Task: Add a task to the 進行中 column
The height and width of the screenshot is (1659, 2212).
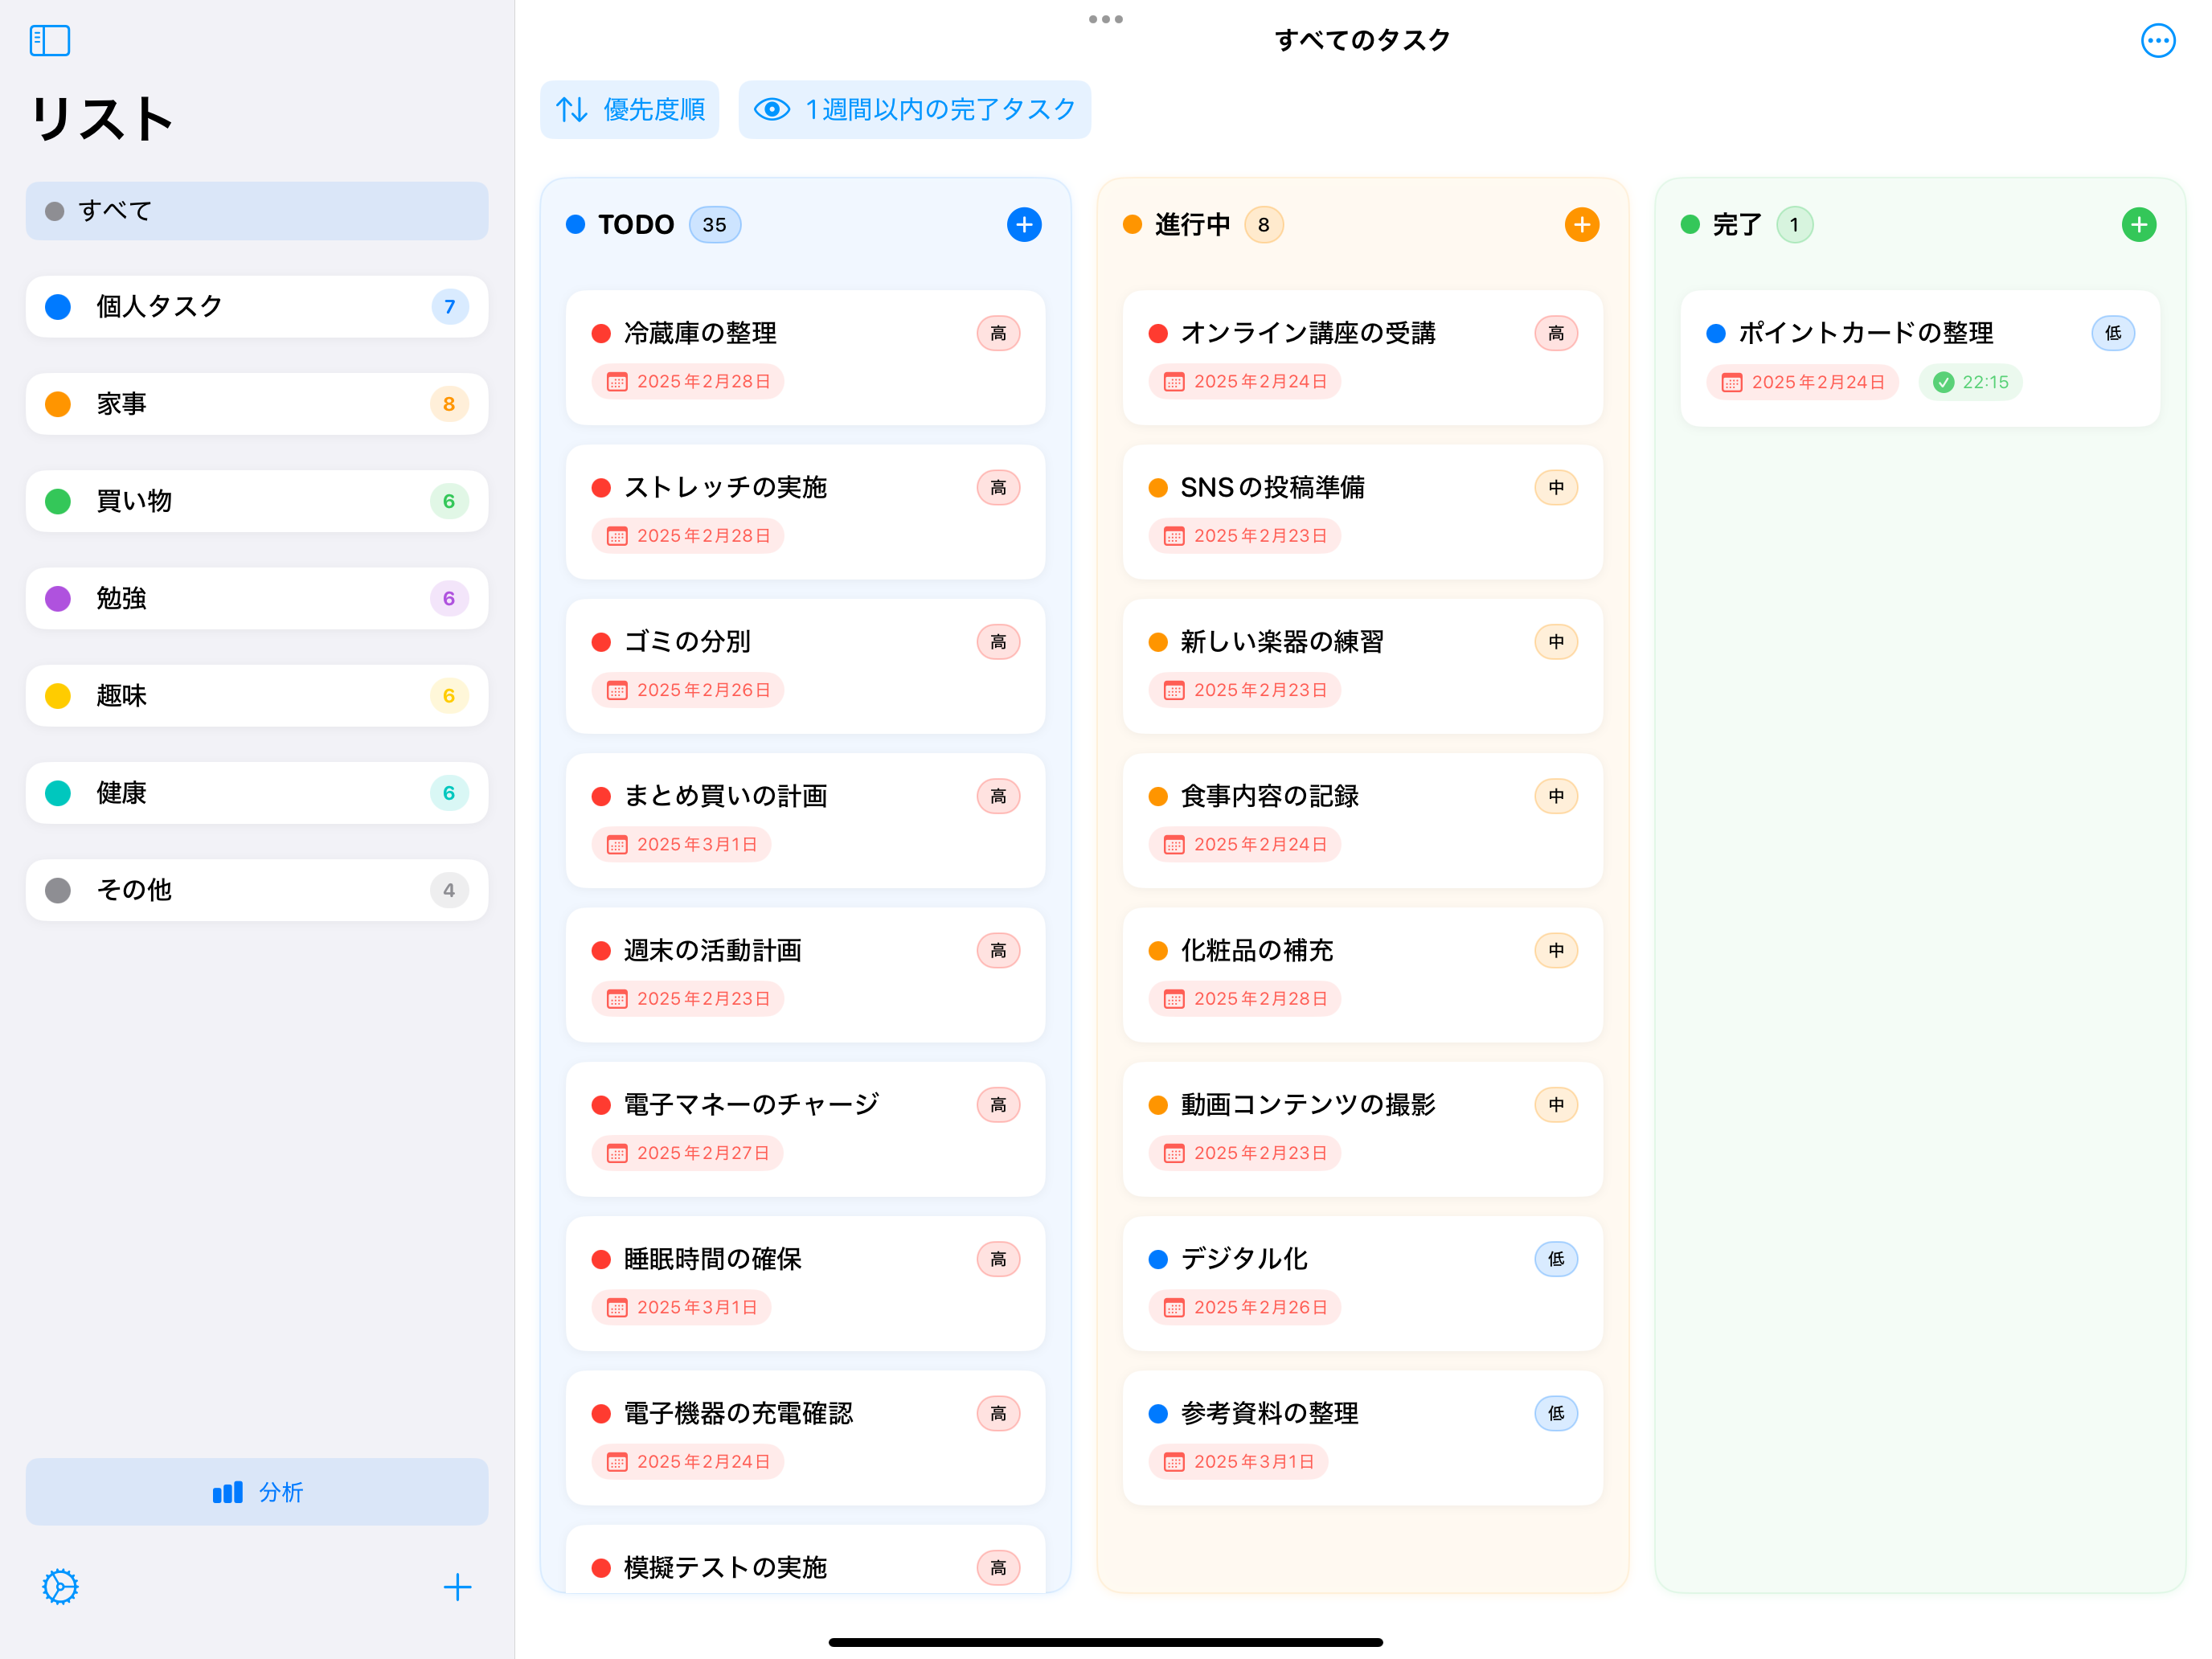Action: click(1582, 225)
